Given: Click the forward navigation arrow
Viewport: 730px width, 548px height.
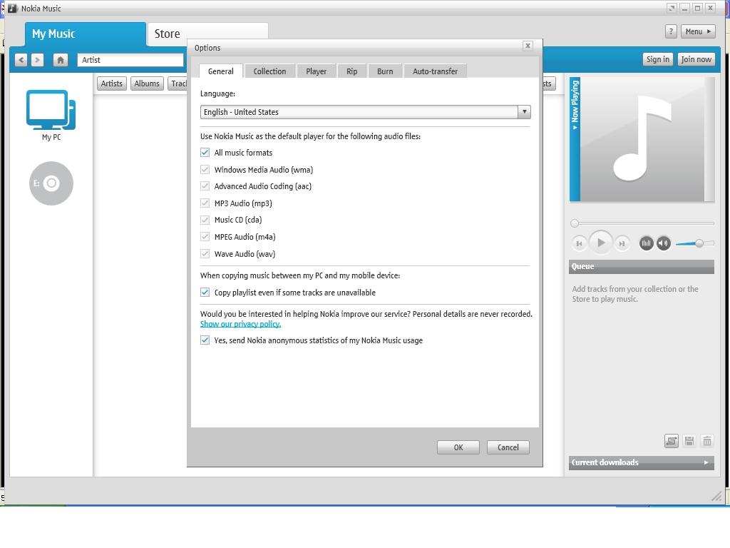Looking at the screenshot, I should (x=37, y=60).
